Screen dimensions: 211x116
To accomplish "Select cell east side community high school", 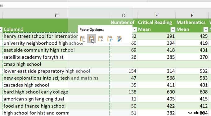I will click(x=56, y=50).
